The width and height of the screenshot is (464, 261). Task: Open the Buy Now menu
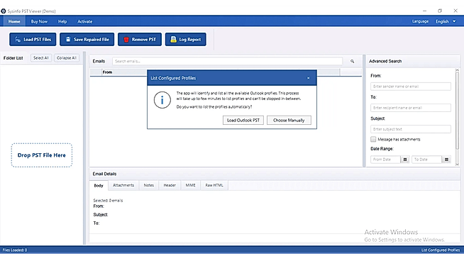click(39, 21)
